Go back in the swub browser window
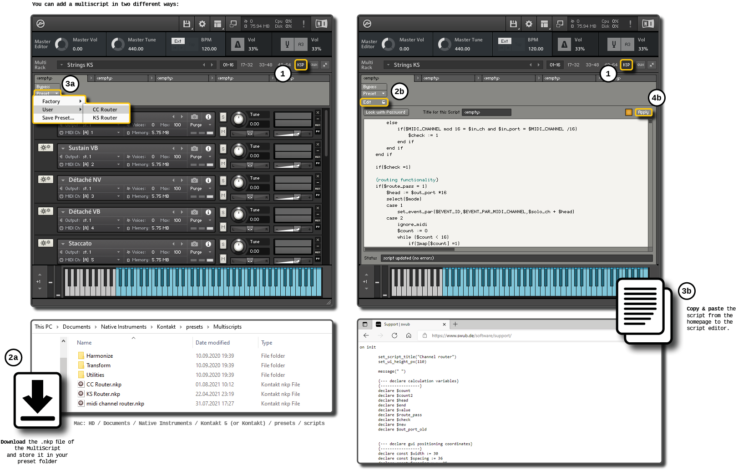This screenshot has width=738, height=470. (366, 335)
